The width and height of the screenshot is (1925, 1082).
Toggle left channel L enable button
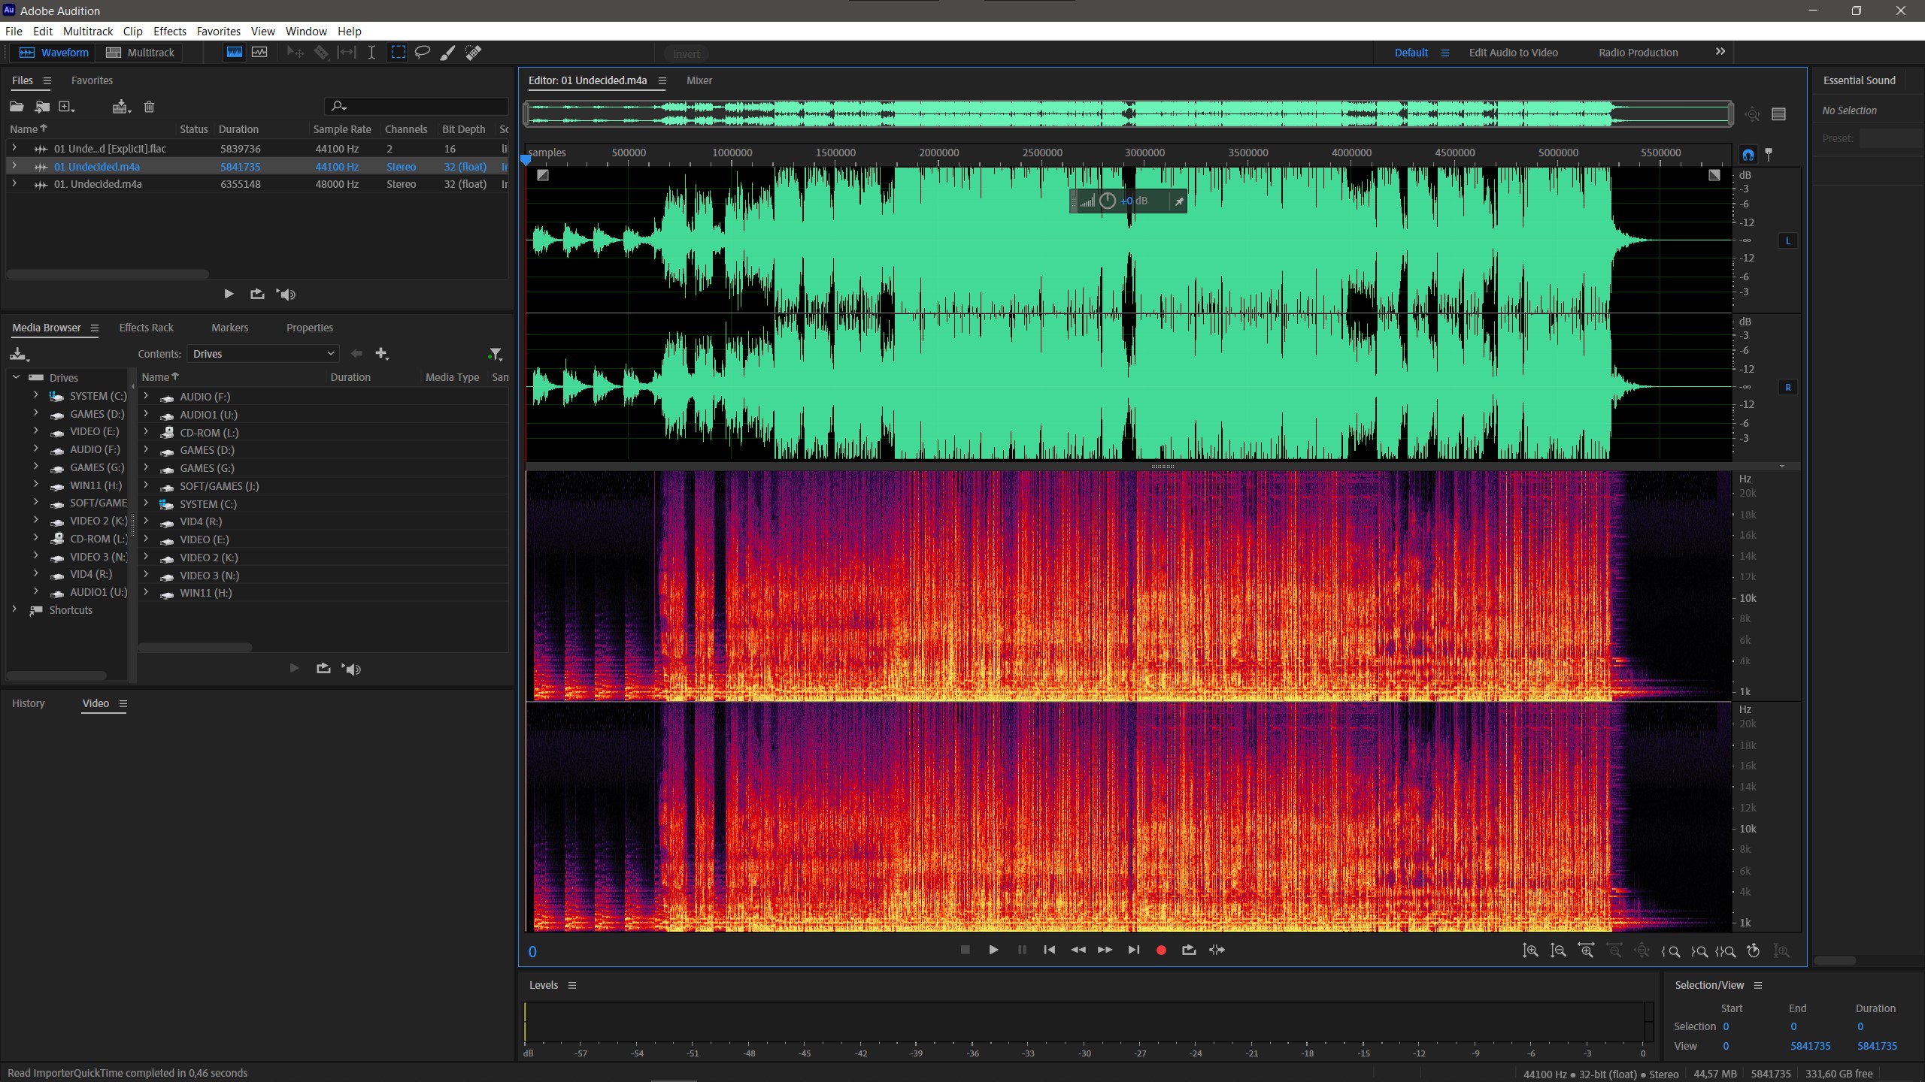[x=1787, y=241]
